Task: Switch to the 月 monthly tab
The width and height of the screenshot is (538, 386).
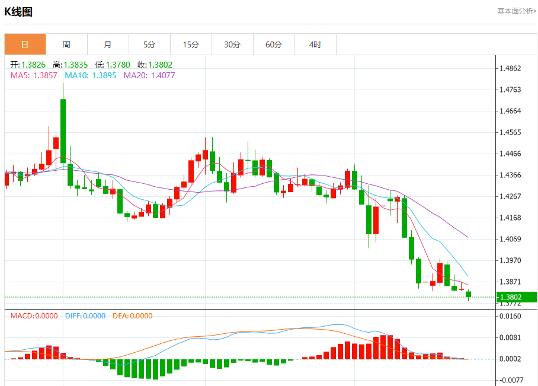Action: tap(108, 44)
